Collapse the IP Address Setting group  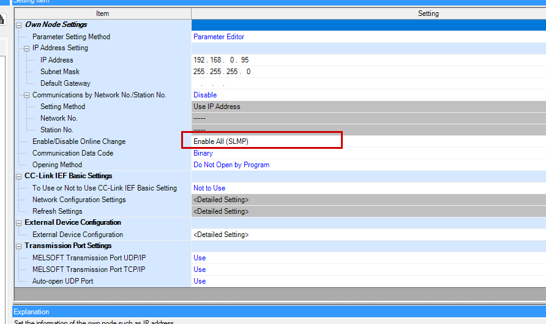(x=27, y=48)
